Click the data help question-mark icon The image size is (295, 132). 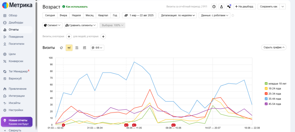pos(233,16)
